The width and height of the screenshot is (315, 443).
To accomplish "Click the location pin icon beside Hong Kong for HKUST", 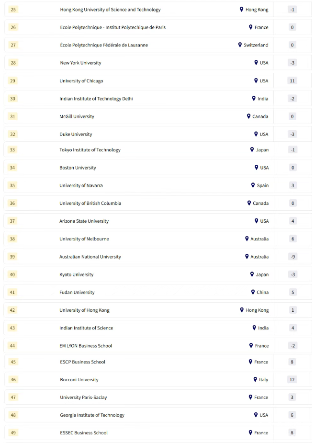I will [x=242, y=9].
